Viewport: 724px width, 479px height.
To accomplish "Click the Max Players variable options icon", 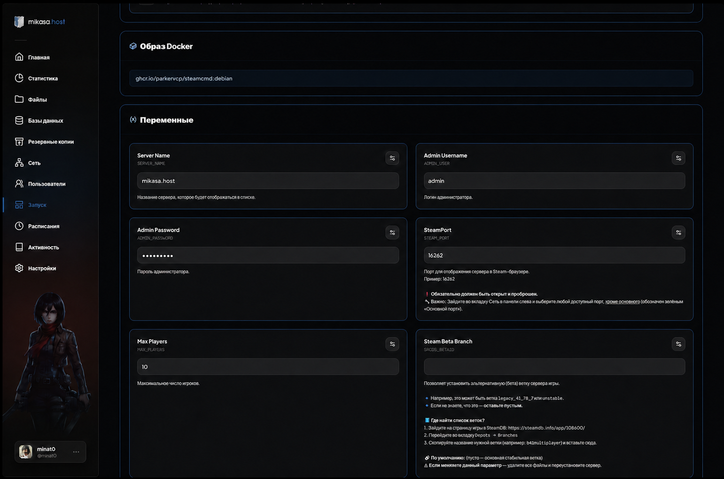I will 392,344.
